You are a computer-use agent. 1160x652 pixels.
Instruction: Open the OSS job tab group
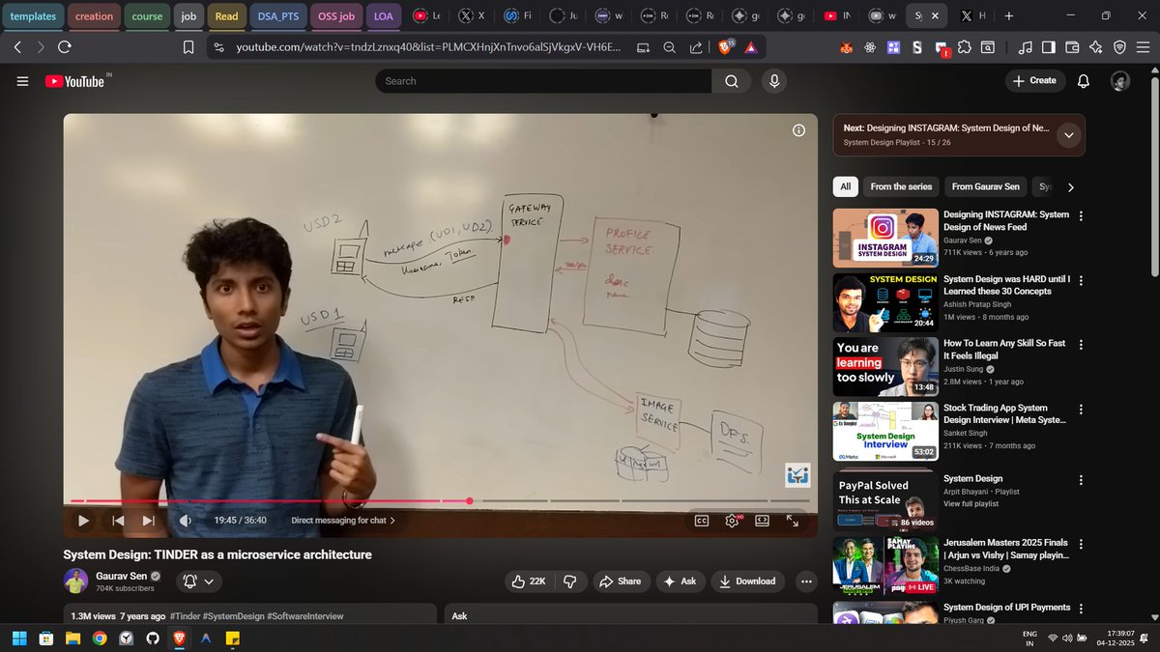[335, 16]
